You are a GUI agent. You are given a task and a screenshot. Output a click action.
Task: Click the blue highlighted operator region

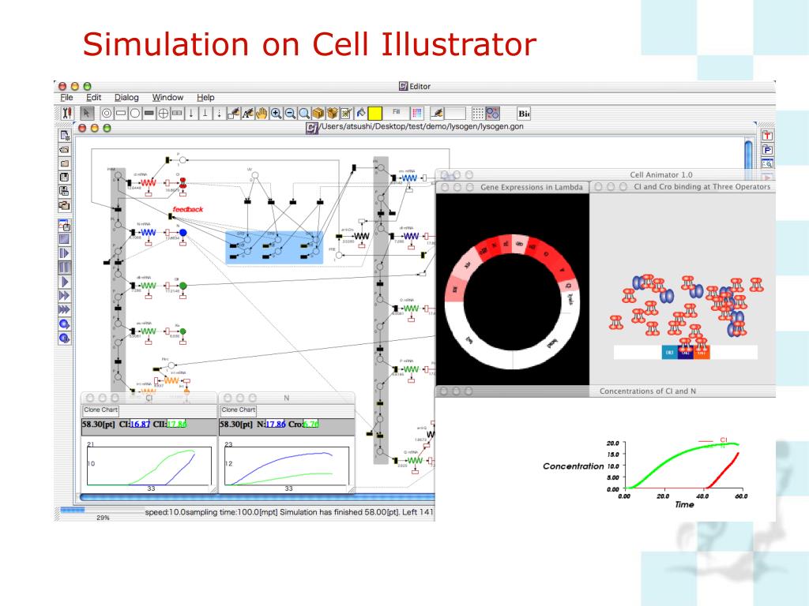(274, 247)
